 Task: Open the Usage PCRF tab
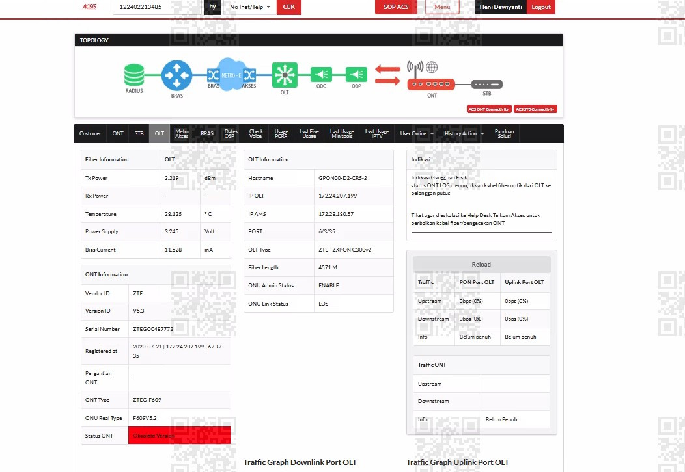281,133
